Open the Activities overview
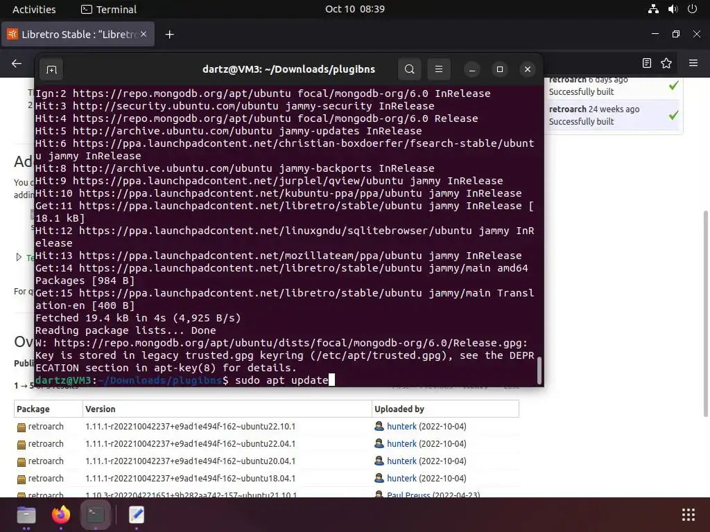 coord(34,9)
